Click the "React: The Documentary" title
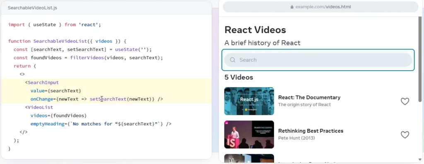The image size is (424, 164). [309, 97]
